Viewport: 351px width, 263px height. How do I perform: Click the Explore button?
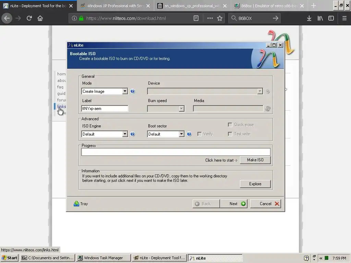point(255,184)
